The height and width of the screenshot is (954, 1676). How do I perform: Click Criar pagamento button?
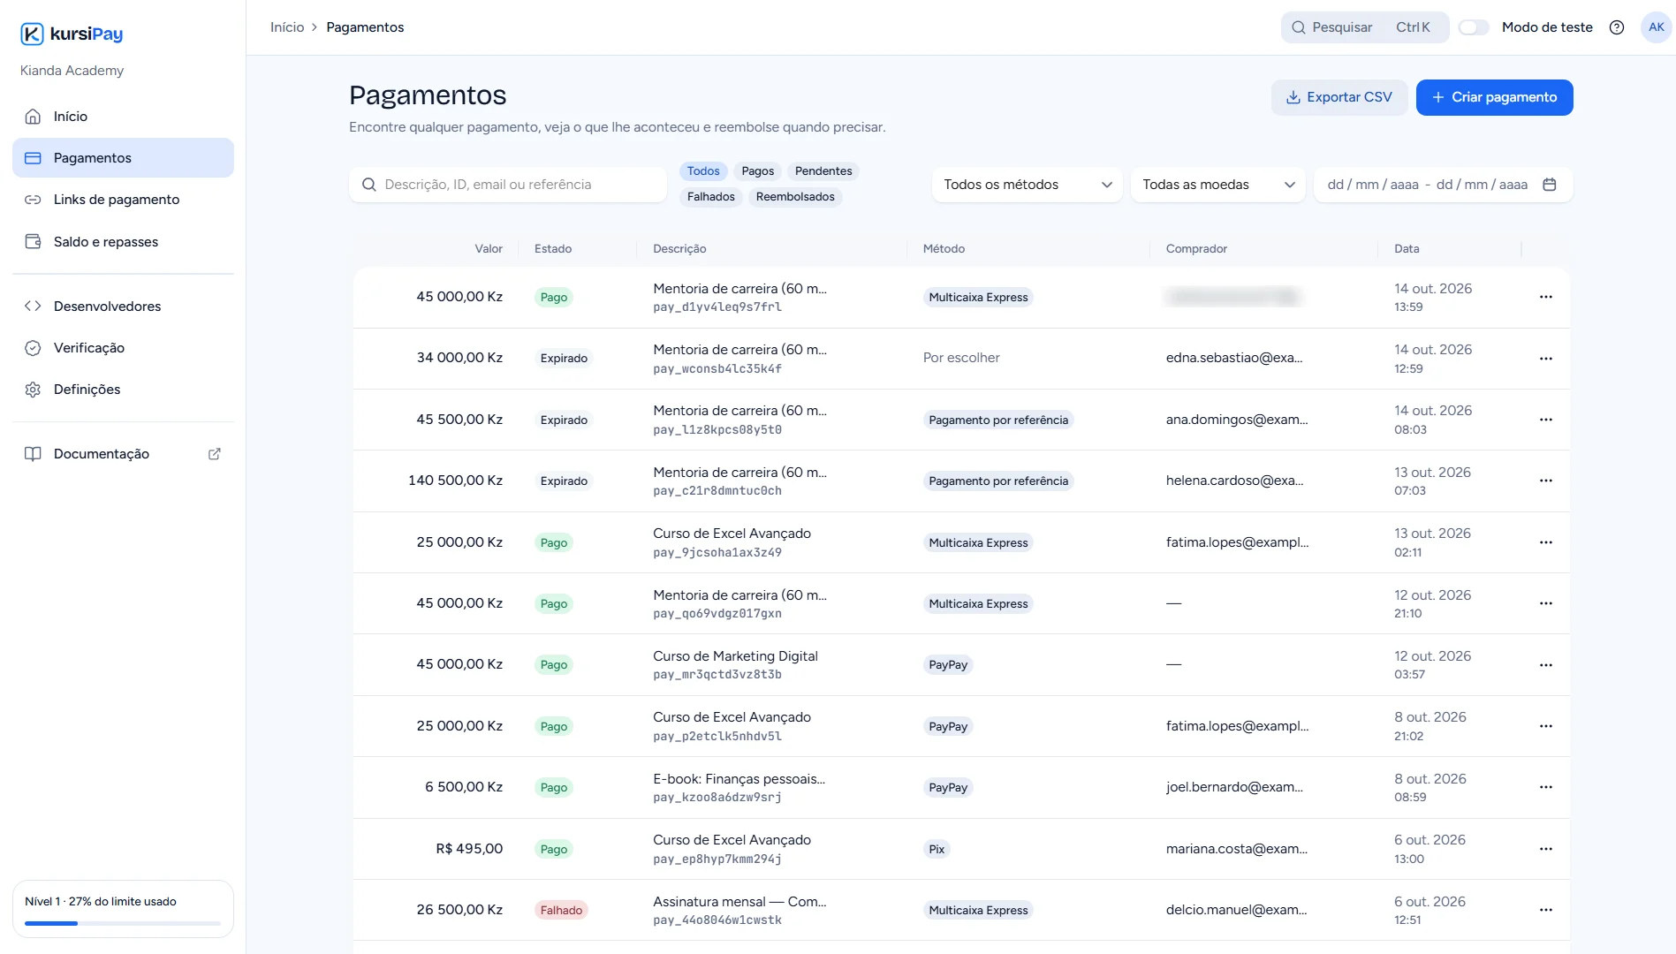pyautogui.click(x=1494, y=97)
